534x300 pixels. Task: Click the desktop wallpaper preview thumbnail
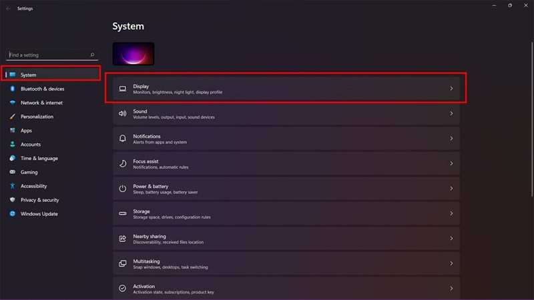pyautogui.click(x=133, y=54)
